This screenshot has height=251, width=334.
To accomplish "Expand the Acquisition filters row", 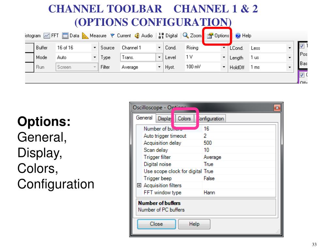I will click(139, 185).
